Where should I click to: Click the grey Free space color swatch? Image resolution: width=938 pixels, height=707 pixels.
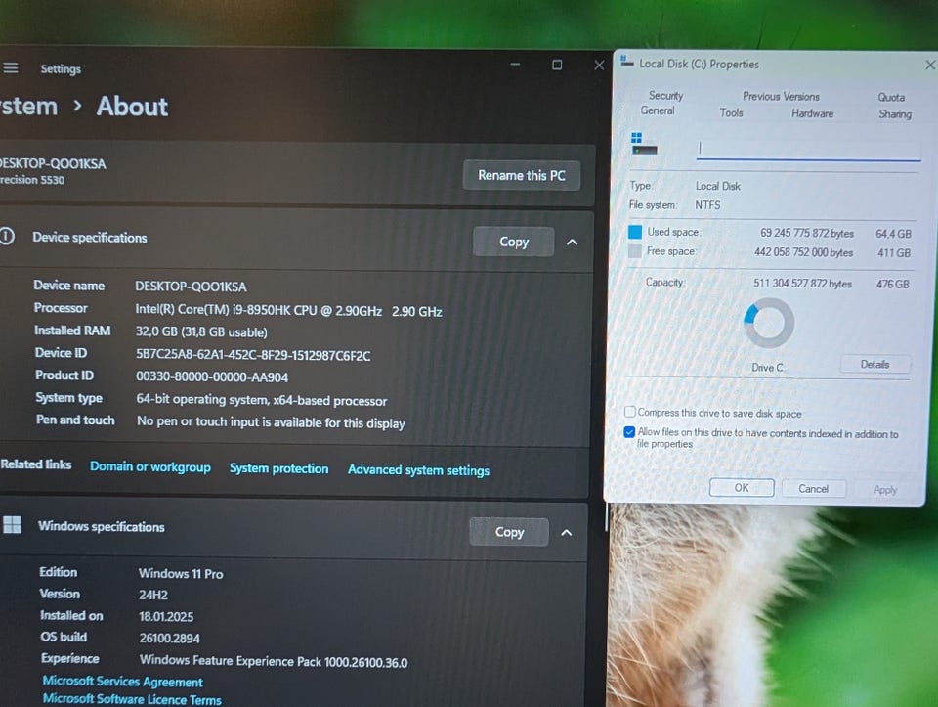tap(635, 251)
